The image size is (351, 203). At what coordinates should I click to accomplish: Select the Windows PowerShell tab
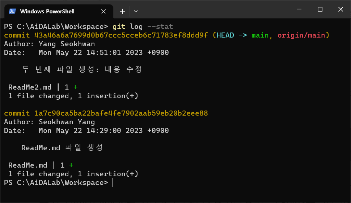tap(59, 12)
